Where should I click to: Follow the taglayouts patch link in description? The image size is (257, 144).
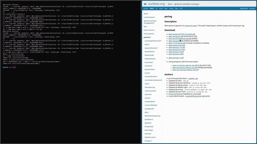coord(191,26)
